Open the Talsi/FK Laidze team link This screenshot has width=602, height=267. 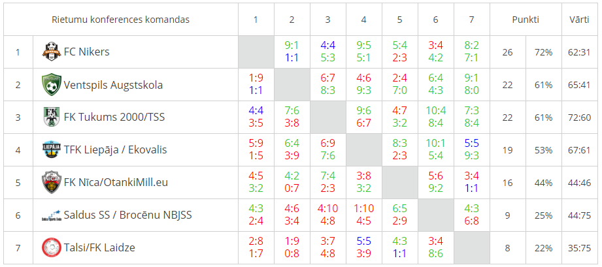[99, 247]
